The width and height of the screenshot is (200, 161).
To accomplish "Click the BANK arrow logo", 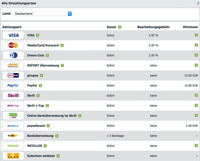I will click(13, 136).
